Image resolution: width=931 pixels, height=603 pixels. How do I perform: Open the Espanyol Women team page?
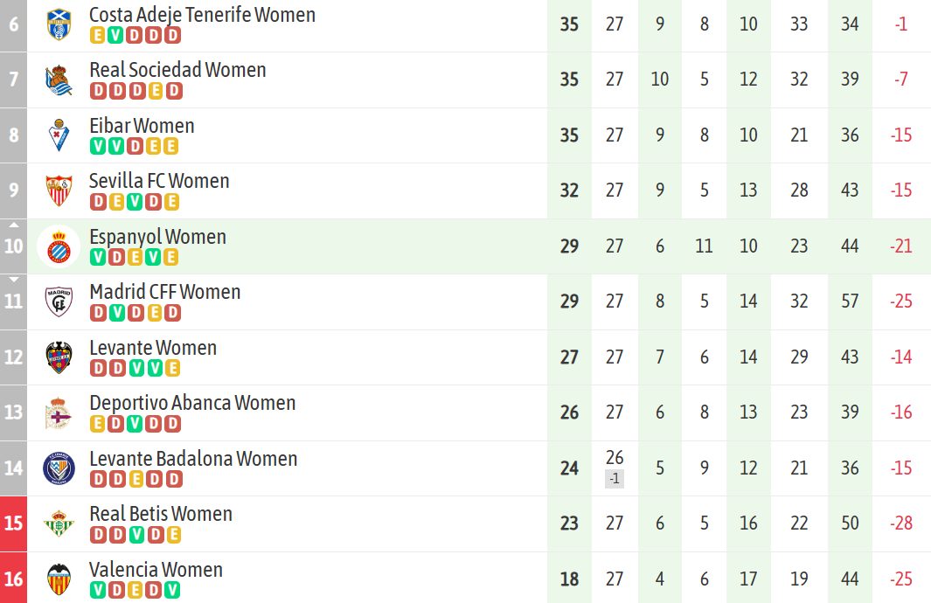coord(157,236)
